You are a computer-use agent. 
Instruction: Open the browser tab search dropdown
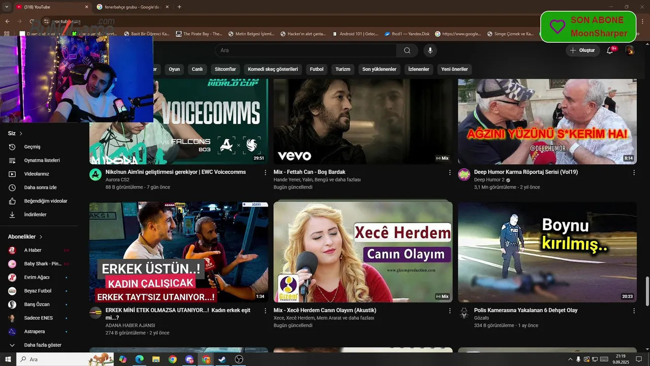pyautogui.click(x=7, y=7)
